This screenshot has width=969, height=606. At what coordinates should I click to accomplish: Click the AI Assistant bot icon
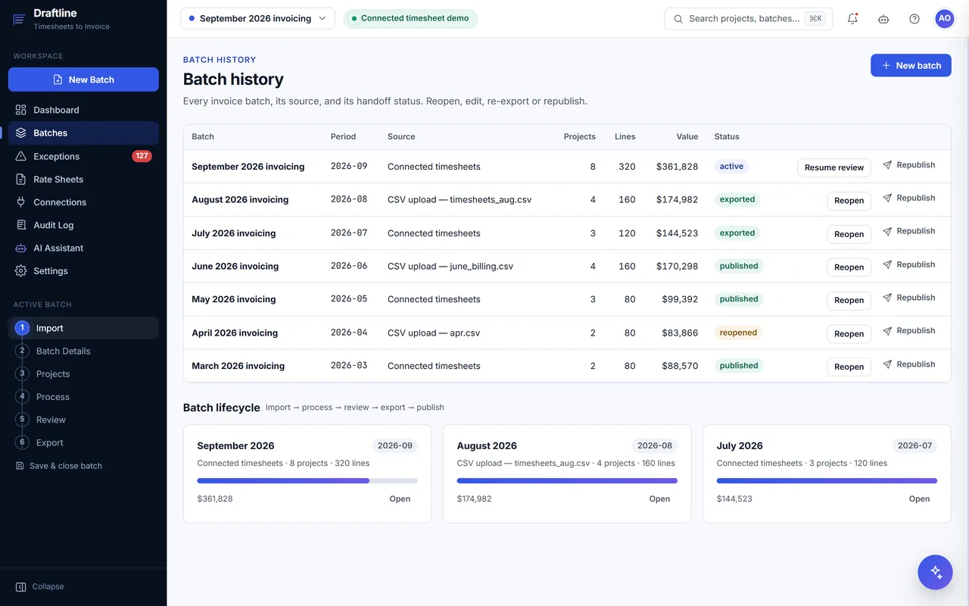click(21, 248)
